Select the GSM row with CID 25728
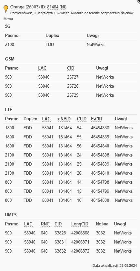Viewport: 140px width, 271px height. [70, 86]
